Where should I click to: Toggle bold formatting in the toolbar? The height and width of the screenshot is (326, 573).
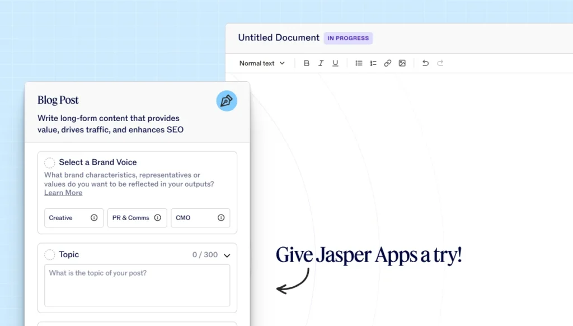pos(306,63)
